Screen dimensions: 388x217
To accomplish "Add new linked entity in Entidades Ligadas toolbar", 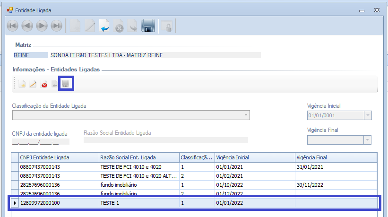I will pyautogui.click(x=22, y=85).
